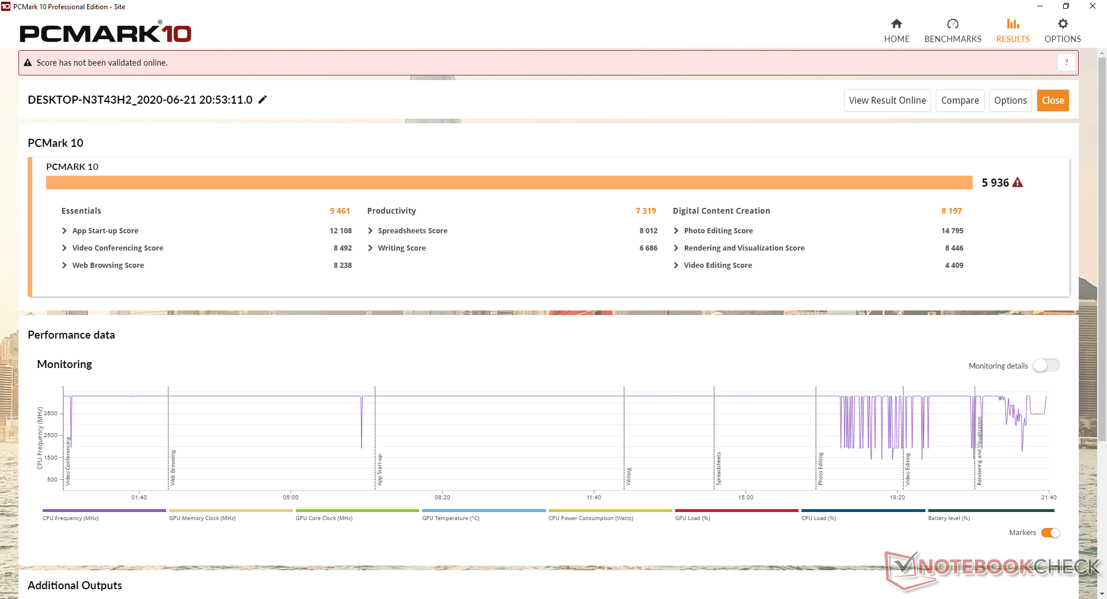Click the Writing marker in chart
The width and height of the screenshot is (1107, 599).
click(x=629, y=476)
